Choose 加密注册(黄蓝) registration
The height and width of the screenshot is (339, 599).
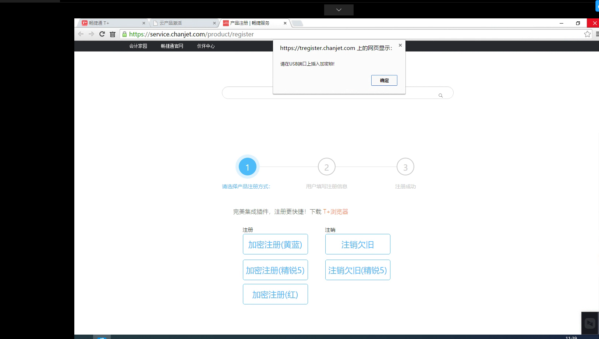point(275,244)
